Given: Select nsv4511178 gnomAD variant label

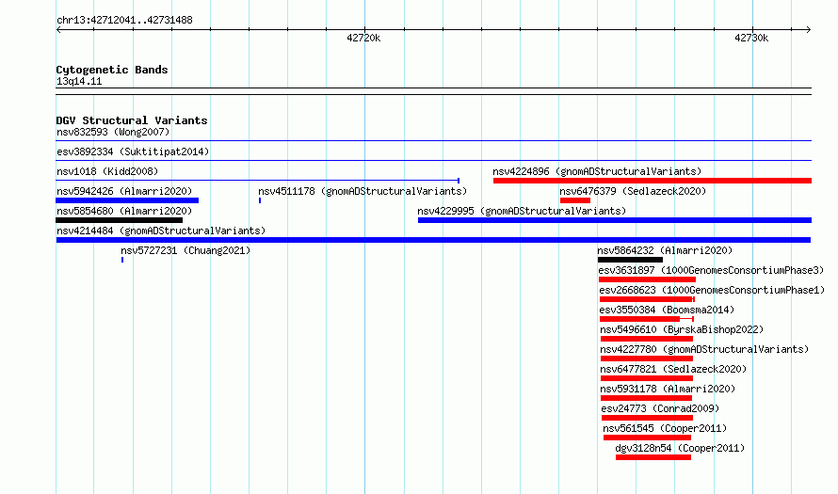Looking at the screenshot, I should (363, 191).
